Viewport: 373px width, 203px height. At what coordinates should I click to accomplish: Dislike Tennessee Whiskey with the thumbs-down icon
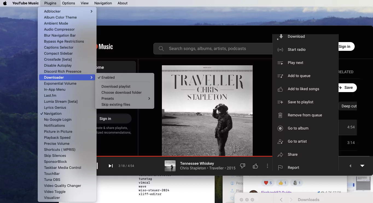(x=243, y=166)
